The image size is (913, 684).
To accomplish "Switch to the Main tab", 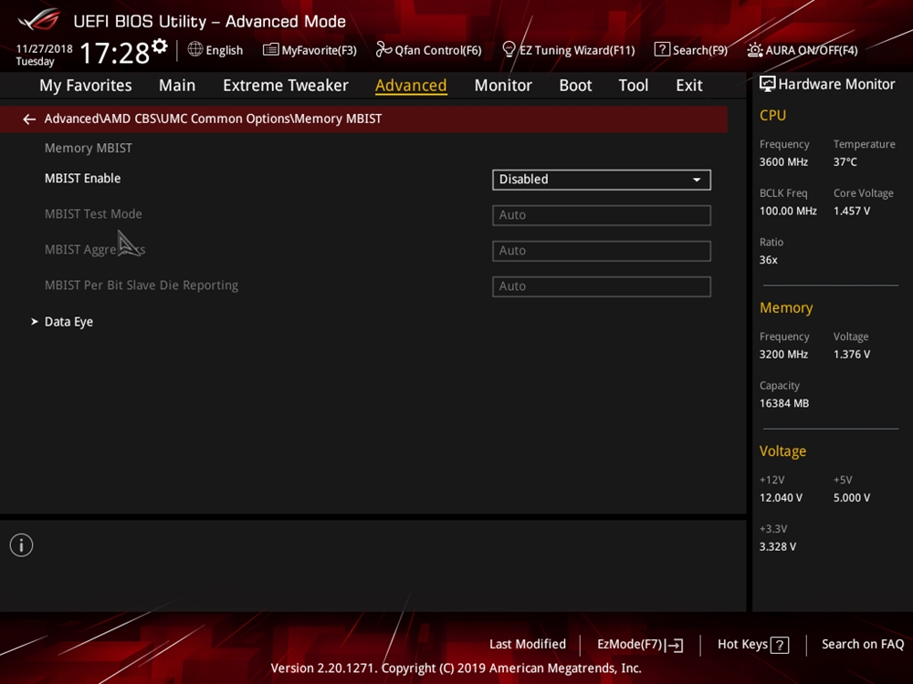I will [x=177, y=86].
